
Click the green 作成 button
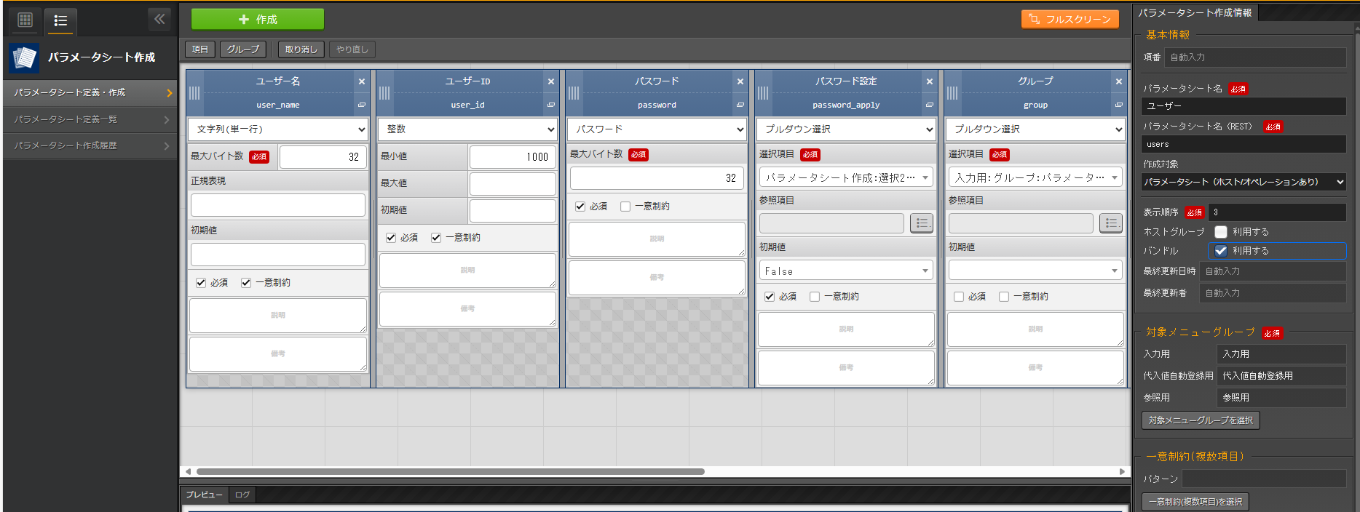pyautogui.click(x=258, y=20)
